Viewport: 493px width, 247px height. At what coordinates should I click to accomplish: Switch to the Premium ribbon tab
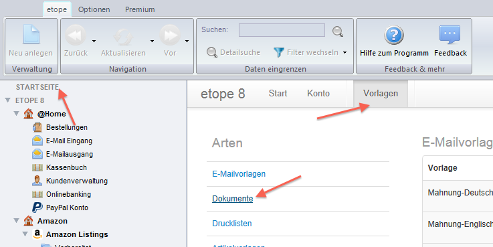[140, 9]
